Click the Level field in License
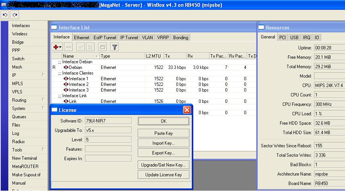Screen dimensions: 345x191 tap(108, 140)
